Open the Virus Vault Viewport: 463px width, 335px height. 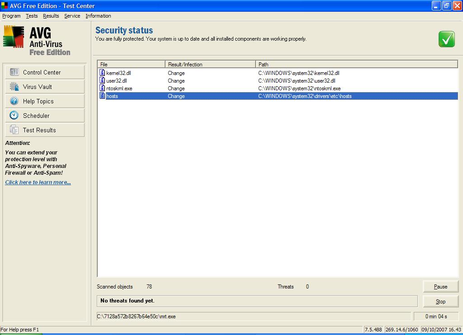(x=45, y=87)
